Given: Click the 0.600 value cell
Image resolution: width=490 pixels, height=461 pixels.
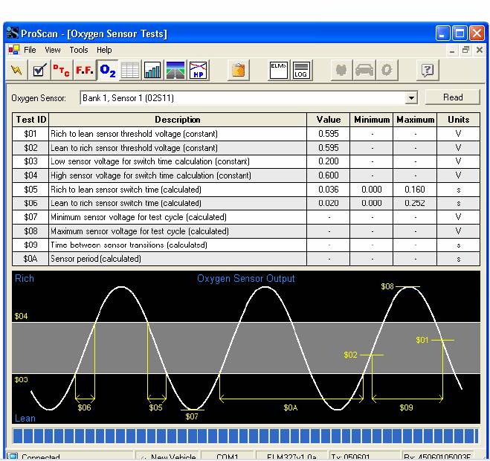Looking at the screenshot, I should [x=329, y=175].
